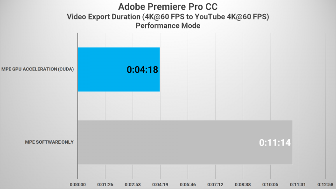Click the 0:11:14 data label
336x189 pixels.
point(275,143)
